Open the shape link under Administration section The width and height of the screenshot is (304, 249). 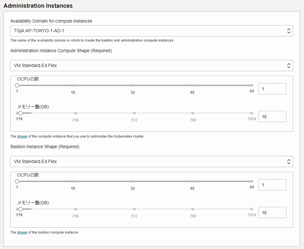pos(22,136)
